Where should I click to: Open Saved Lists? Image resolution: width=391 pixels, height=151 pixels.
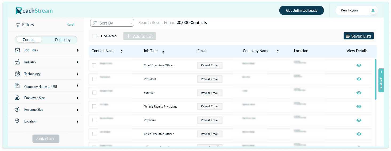tap(359, 36)
